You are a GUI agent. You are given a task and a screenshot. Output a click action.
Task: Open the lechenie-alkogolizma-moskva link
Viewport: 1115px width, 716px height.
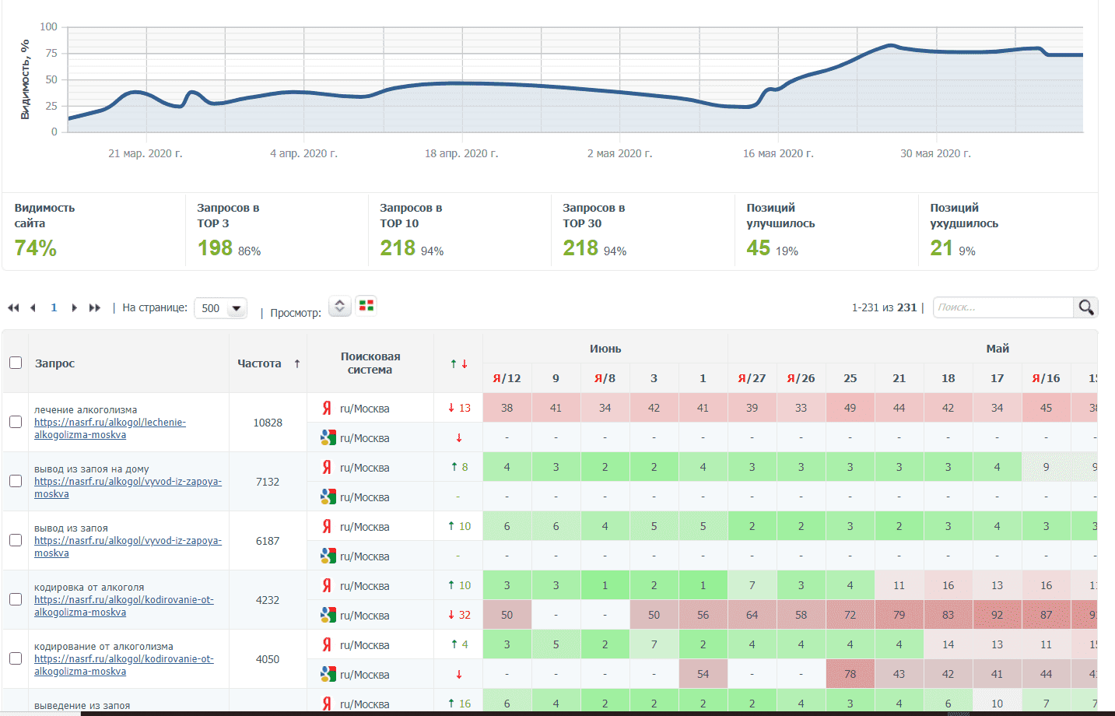click(110, 428)
